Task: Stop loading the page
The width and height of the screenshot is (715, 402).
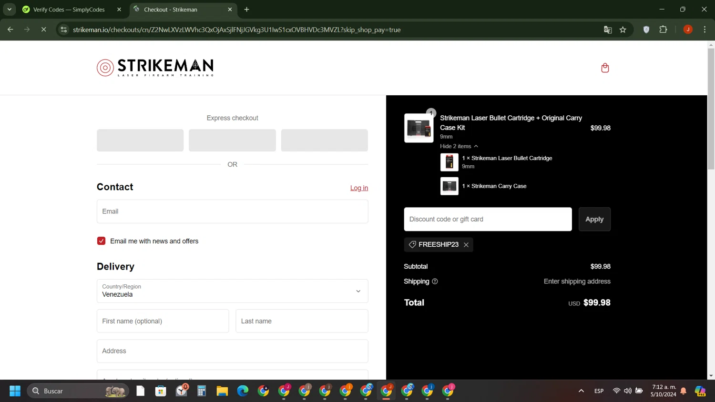Action: pos(43,30)
